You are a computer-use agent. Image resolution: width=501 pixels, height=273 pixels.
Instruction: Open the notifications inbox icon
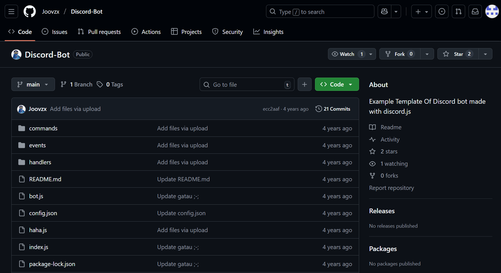pyautogui.click(x=475, y=12)
